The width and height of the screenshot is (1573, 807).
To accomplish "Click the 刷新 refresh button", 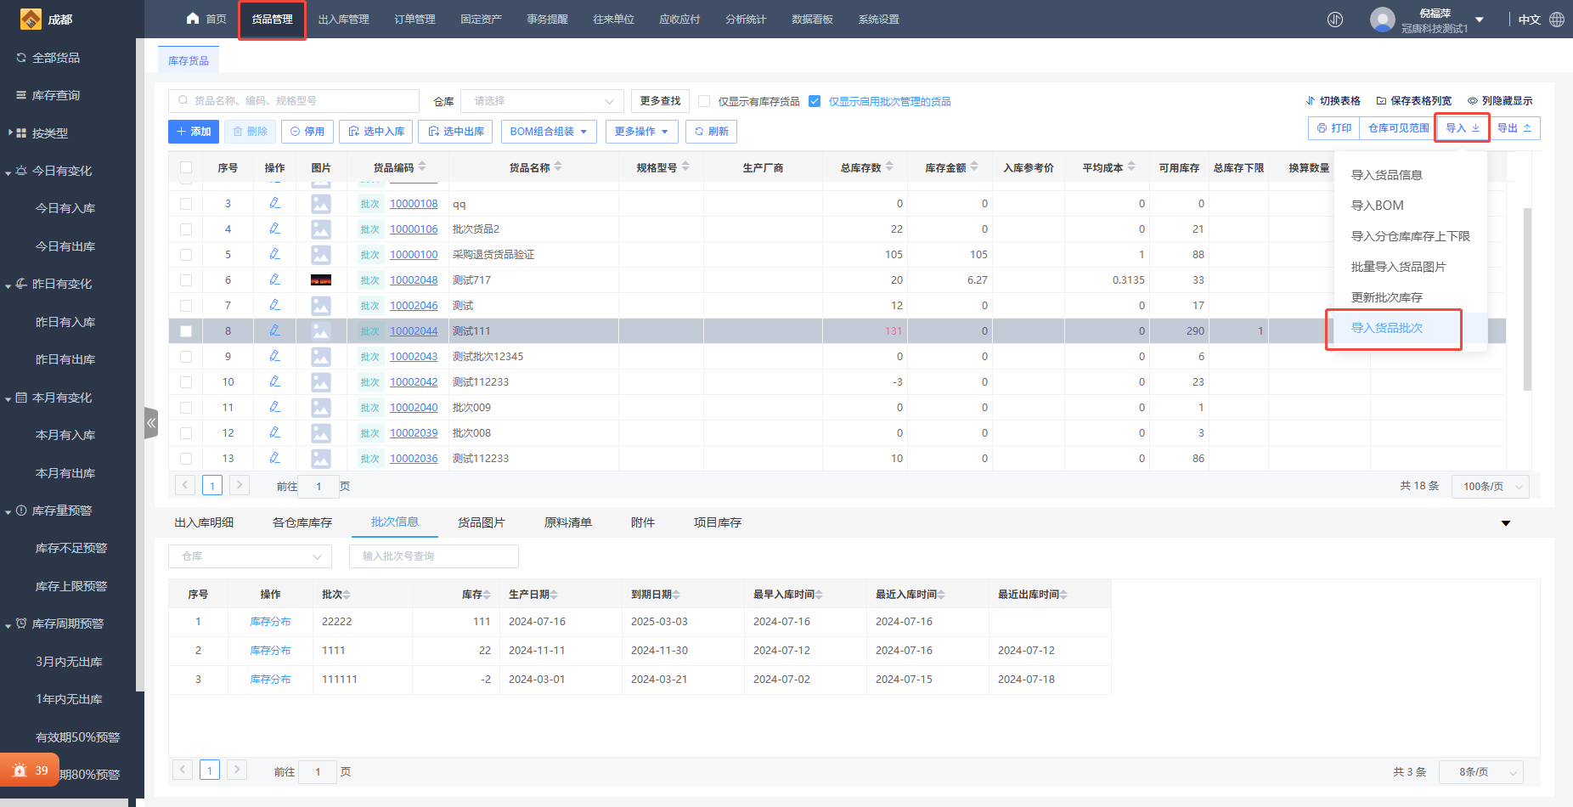I will click(711, 132).
